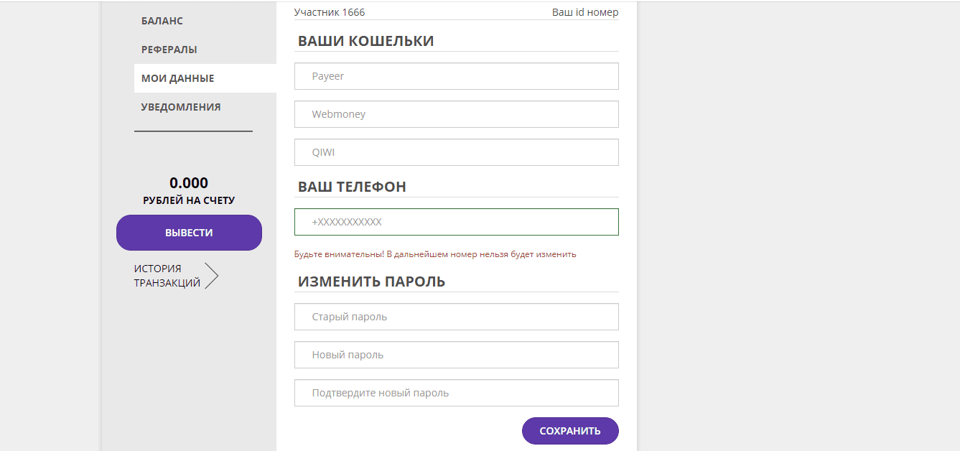The width and height of the screenshot is (960, 451).
Task: Click the Ваши кошельки section heading
Action: 365,41
